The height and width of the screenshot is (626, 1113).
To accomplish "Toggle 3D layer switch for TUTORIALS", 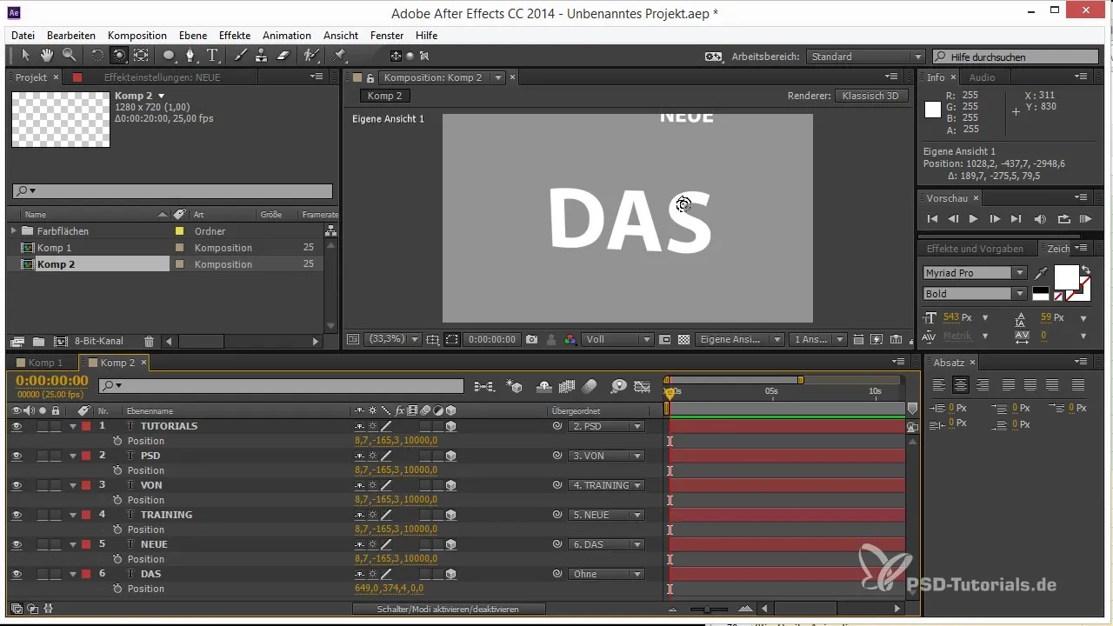I will click(x=451, y=426).
